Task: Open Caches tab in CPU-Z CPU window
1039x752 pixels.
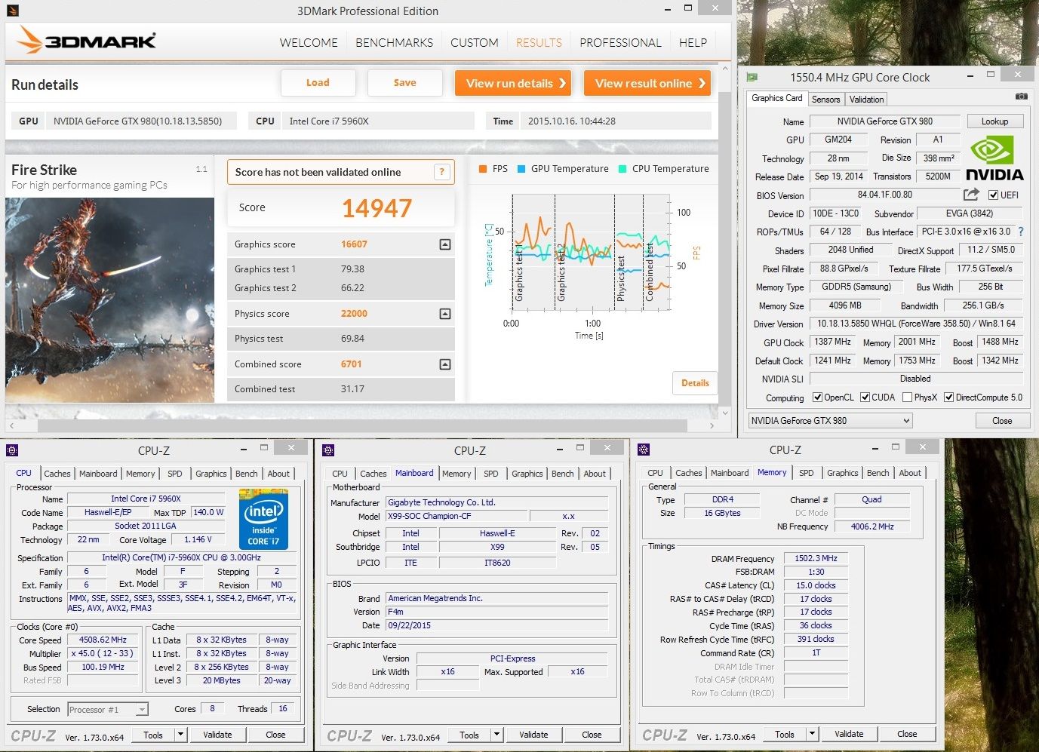Action: pyautogui.click(x=57, y=474)
